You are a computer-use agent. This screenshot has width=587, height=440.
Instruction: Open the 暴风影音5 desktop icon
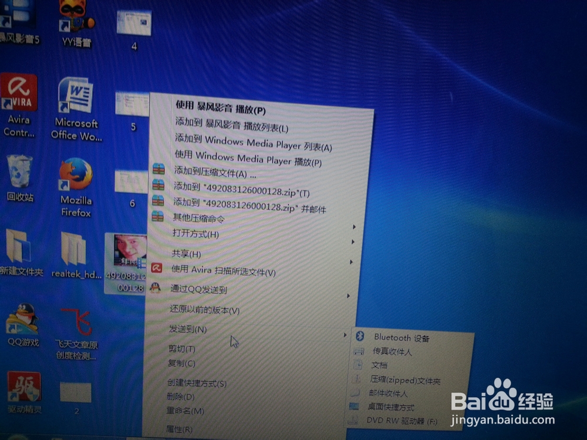click(19, 22)
